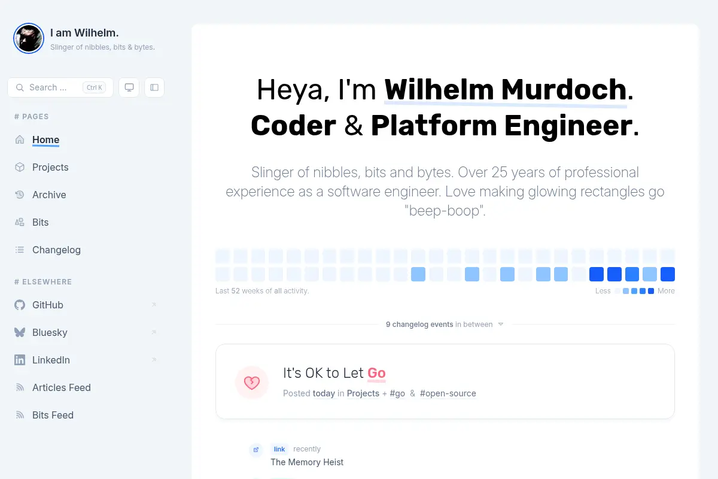Viewport: 718px width, 479px height.
Task: Click the Articles Feed RSS icon
Action: click(x=20, y=387)
